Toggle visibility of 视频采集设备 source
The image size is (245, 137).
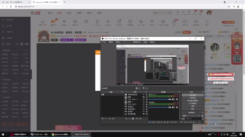point(144,94)
